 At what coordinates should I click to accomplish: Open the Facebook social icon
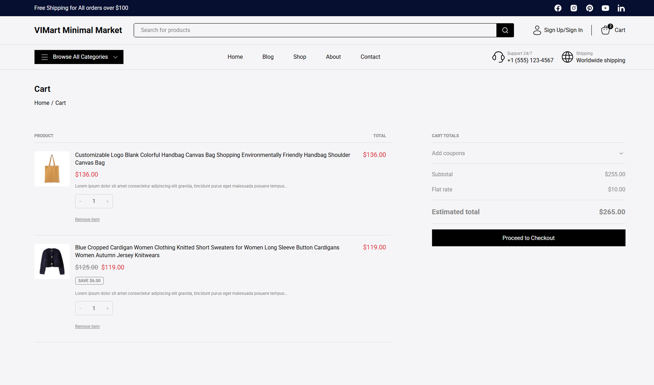[558, 8]
